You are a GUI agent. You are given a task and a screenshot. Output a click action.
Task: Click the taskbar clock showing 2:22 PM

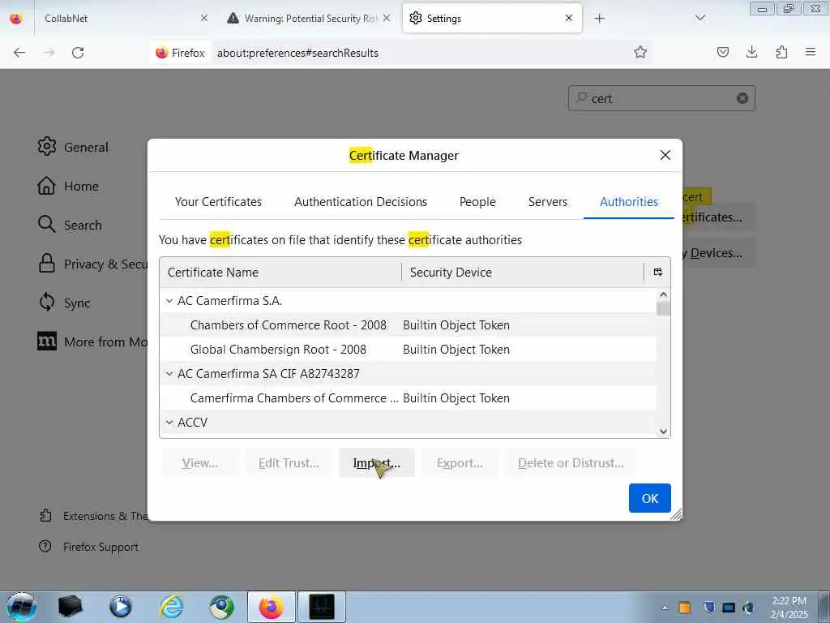pos(789,607)
